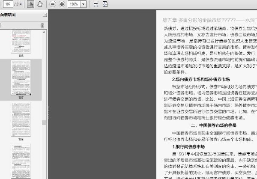Click the page label 108 under thumbnail

tap(21, 139)
